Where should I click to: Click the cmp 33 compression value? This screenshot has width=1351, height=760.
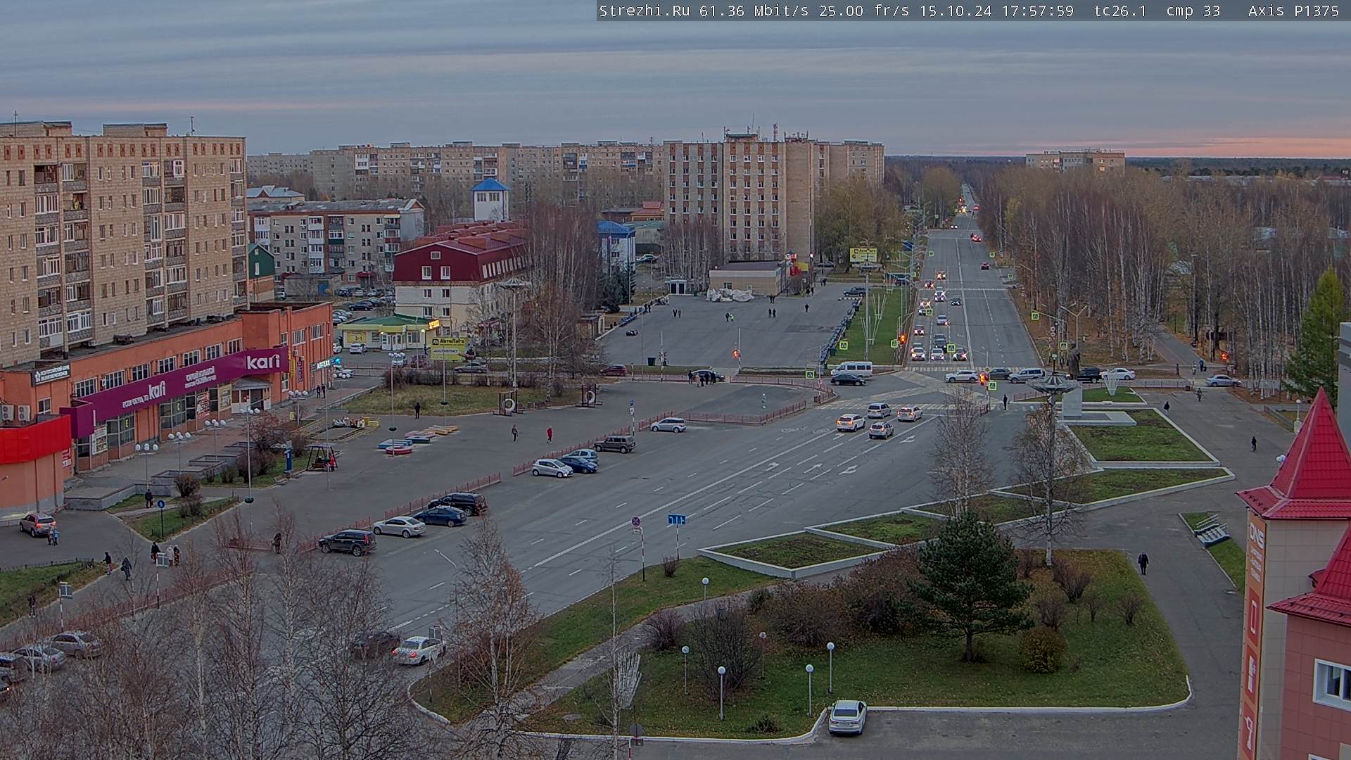click(1193, 11)
